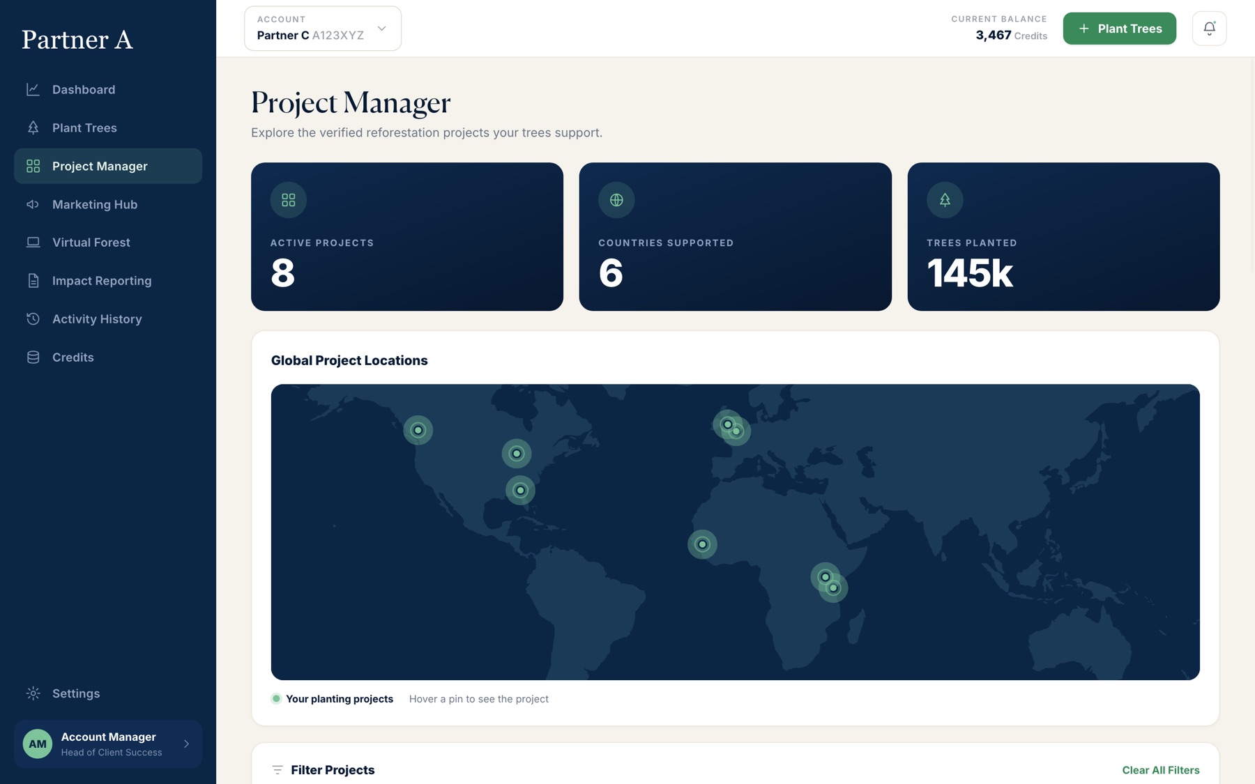This screenshot has width=1255, height=784.
Task: Click the AM avatar badge
Action: 38,744
